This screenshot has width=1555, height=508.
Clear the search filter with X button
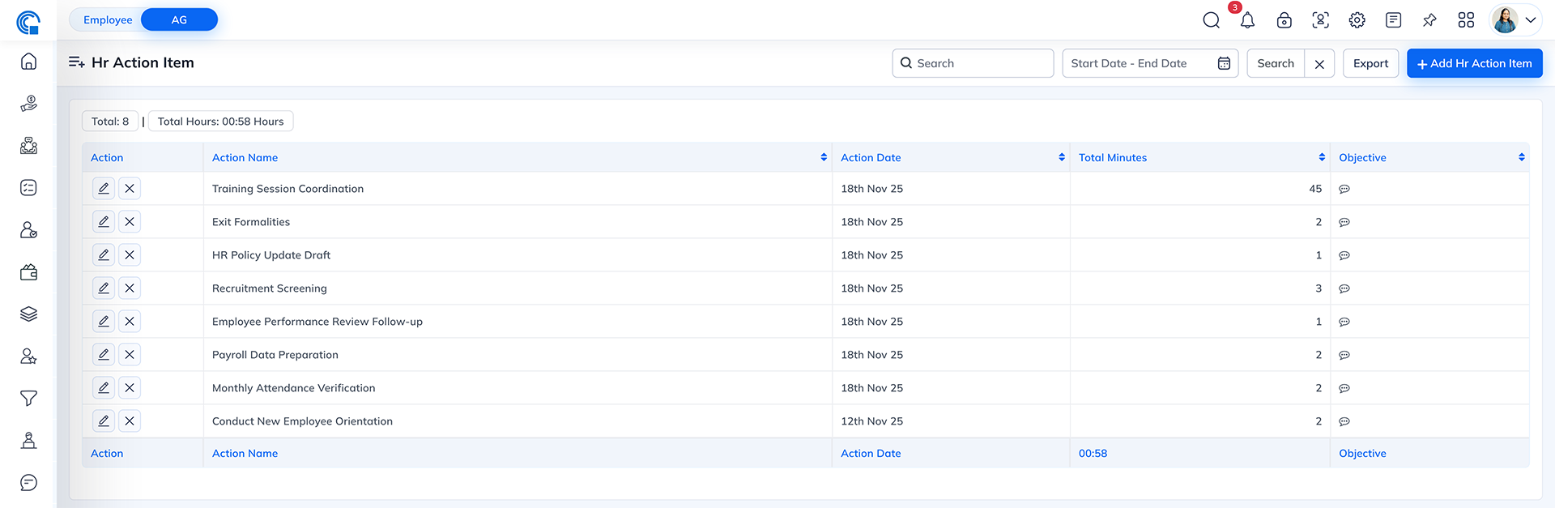(x=1319, y=64)
